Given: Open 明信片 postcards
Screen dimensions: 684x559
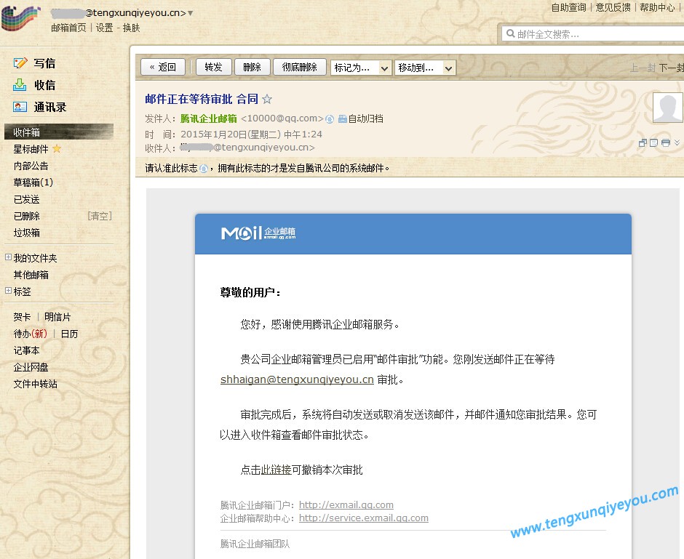Looking at the screenshot, I should (x=57, y=317).
